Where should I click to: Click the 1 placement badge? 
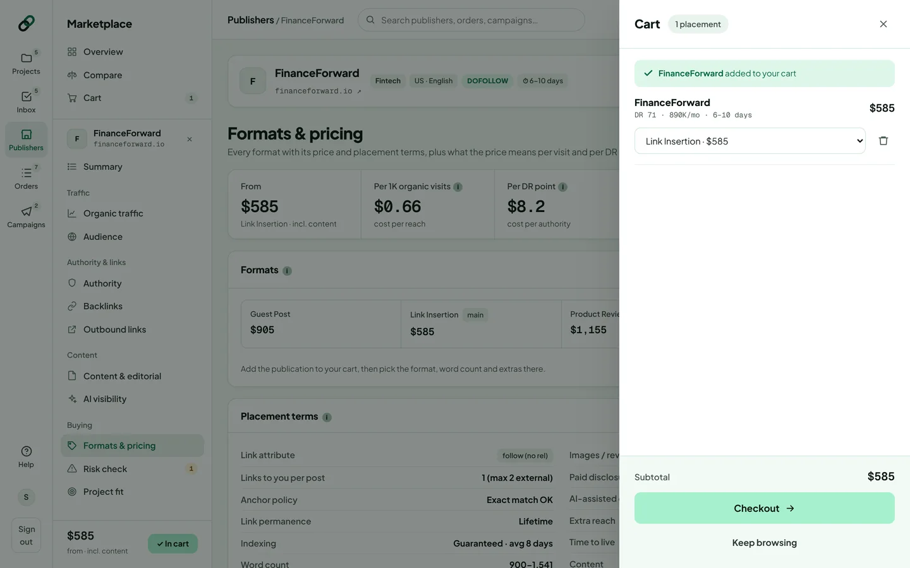pyautogui.click(x=698, y=24)
